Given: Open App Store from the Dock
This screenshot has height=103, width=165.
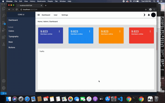Looking at the screenshot, I should coord(108,99).
